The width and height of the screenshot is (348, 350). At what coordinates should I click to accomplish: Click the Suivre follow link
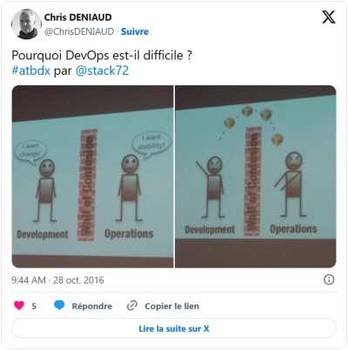click(135, 31)
